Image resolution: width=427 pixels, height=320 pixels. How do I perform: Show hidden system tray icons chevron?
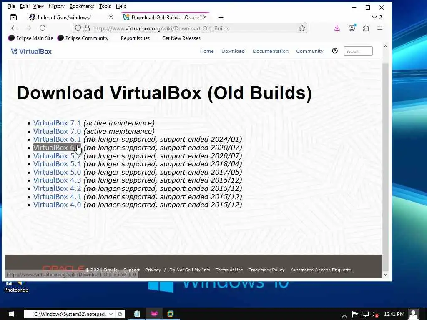point(344,316)
